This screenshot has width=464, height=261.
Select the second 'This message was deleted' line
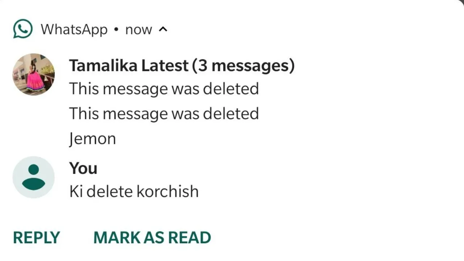tap(164, 113)
